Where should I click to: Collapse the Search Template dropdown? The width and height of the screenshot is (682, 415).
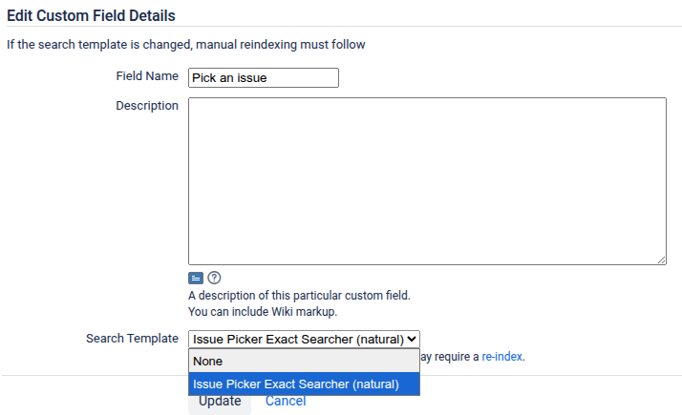[304, 339]
